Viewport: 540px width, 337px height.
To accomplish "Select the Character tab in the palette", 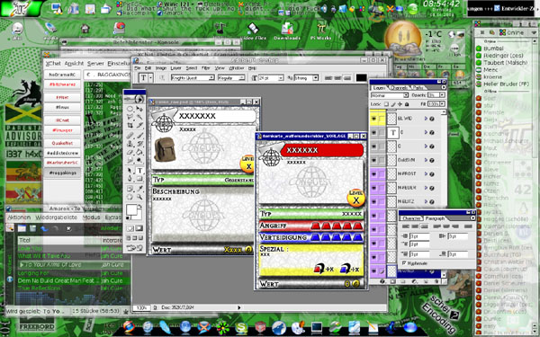I will click(411, 218).
